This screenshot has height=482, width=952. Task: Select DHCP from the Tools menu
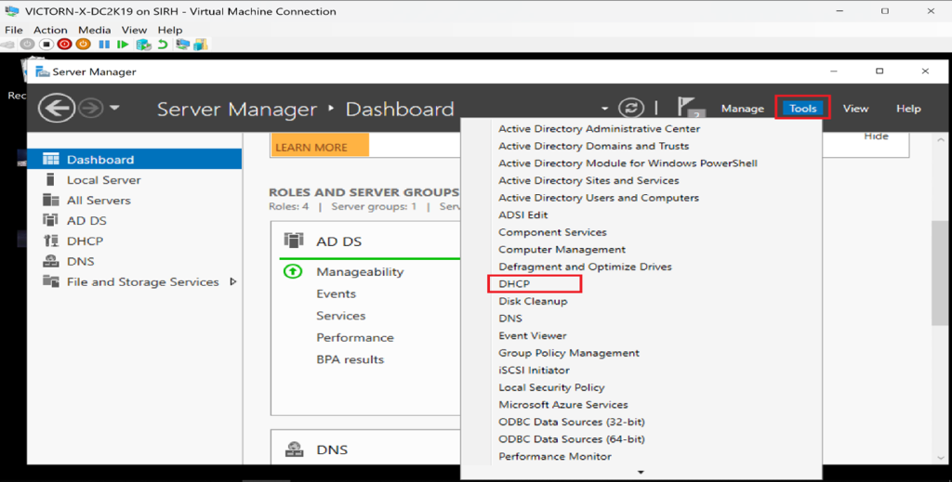514,284
